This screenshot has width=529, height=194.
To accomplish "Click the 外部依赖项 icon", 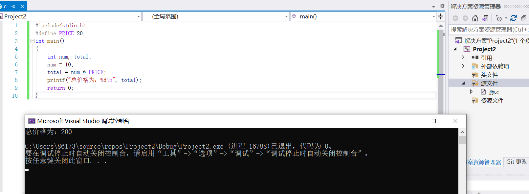I will (475, 66).
